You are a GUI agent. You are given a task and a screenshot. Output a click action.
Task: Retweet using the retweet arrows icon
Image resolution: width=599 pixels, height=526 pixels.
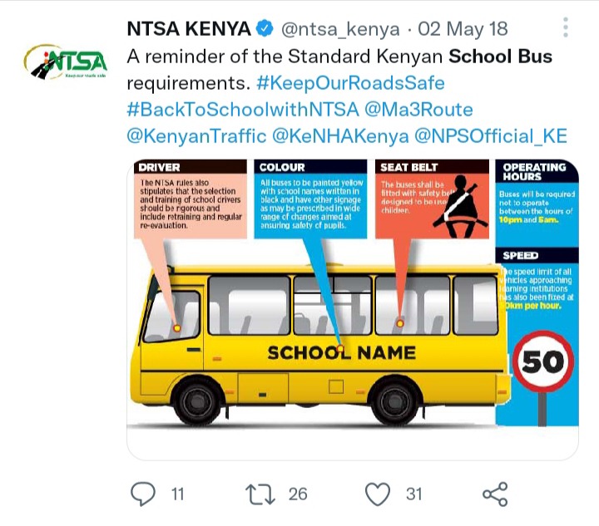[260, 494]
